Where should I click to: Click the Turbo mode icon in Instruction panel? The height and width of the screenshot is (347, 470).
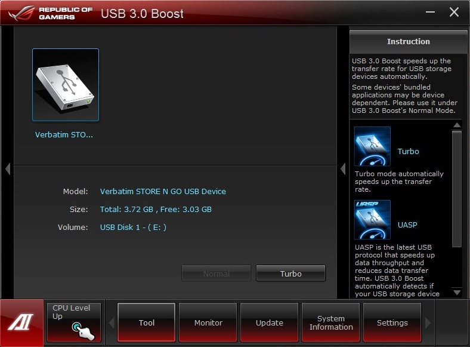point(372,146)
